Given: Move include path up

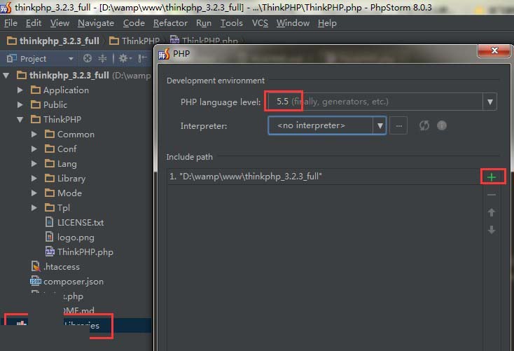Looking at the screenshot, I should (492, 212).
